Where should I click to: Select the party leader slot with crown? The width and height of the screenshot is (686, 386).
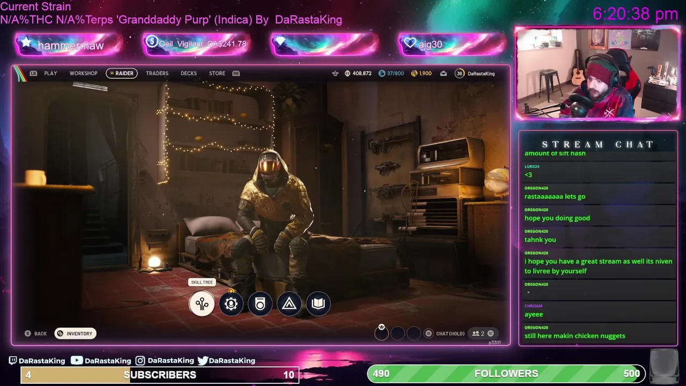[x=382, y=333]
